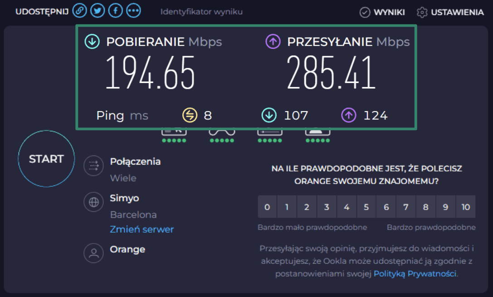The width and height of the screenshot is (493, 297).
Task: Click the green download arrow beside POBIERANIE
Action: (x=92, y=41)
